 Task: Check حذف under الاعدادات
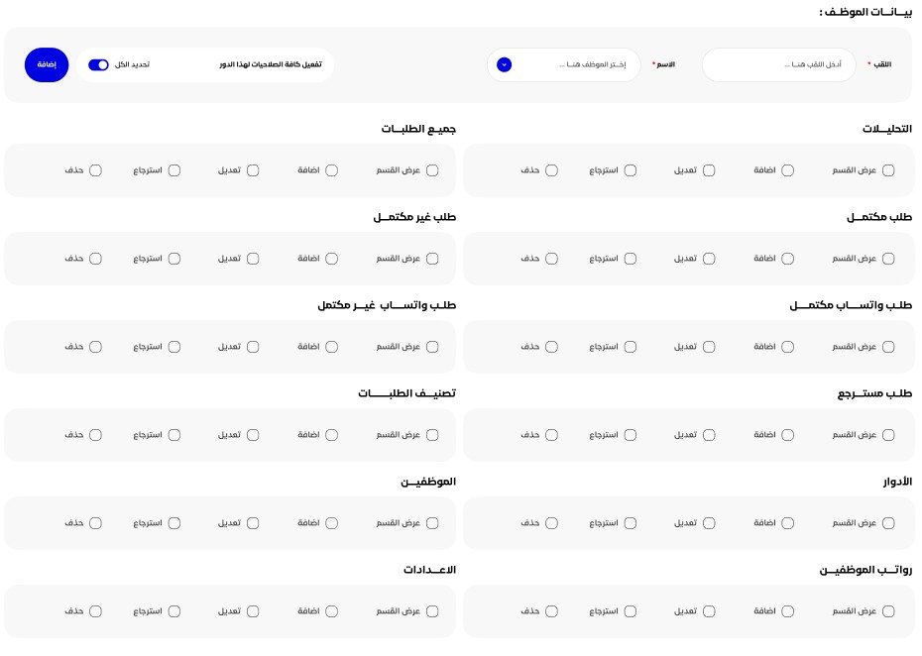[96, 611]
